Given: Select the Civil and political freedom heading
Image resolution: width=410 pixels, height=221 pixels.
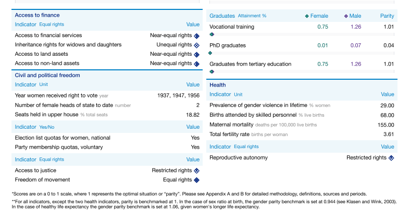Looking at the screenshot, I should (47, 75).
